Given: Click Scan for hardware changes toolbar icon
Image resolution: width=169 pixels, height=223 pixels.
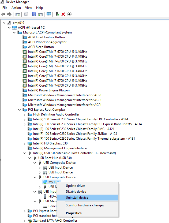Looking at the screenshot, I should [49, 14].
